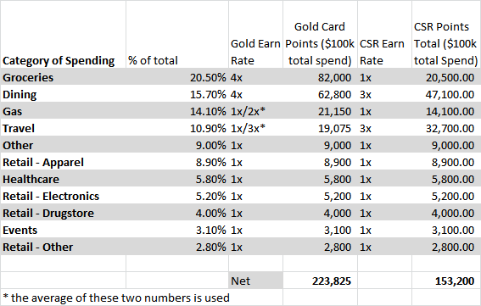This screenshot has width=481, height=306.
Task: Click the footnote about average of two numbers
Action: pyautogui.click(x=116, y=298)
